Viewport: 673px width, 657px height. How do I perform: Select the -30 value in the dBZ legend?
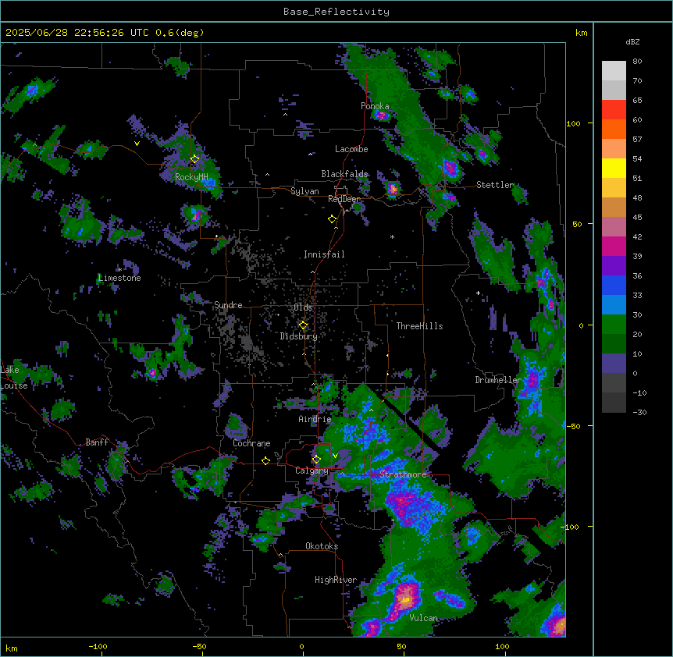point(639,412)
